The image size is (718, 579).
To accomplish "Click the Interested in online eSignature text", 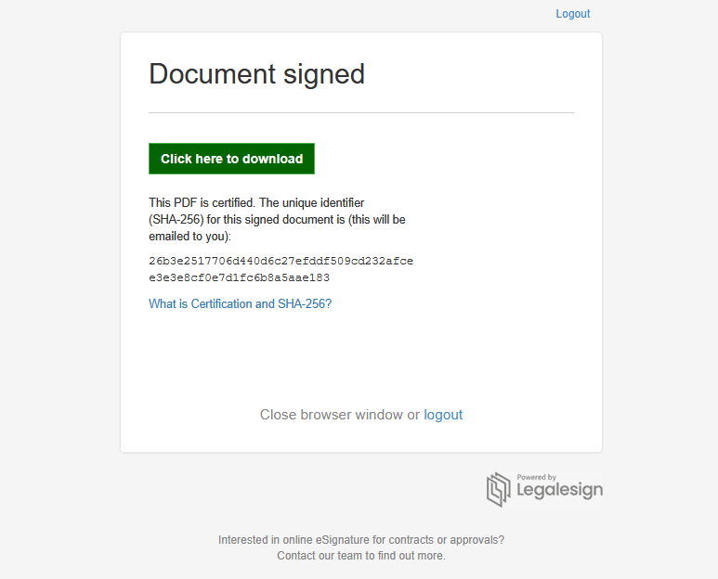I will click(x=360, y=540).
